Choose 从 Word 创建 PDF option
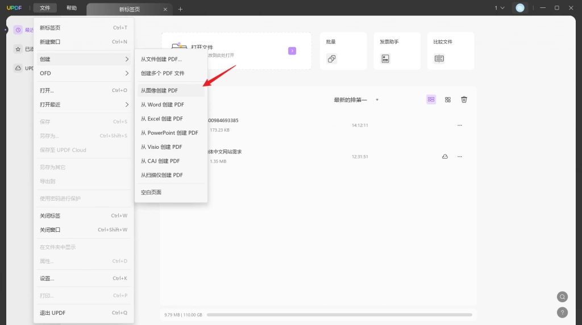This screenshot has height=325, width=582. point(171,105)
